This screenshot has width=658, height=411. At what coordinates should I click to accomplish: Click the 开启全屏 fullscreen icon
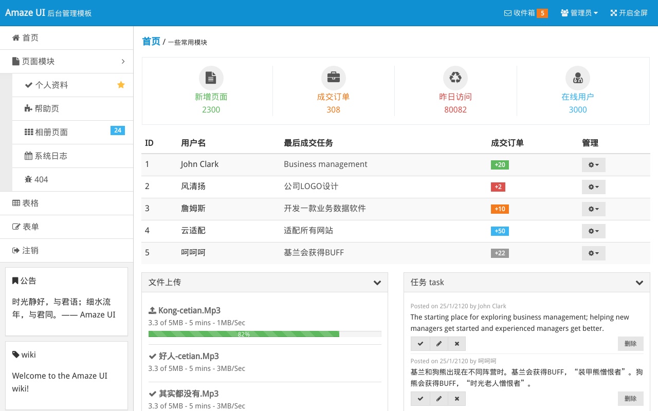click(613, 13)
